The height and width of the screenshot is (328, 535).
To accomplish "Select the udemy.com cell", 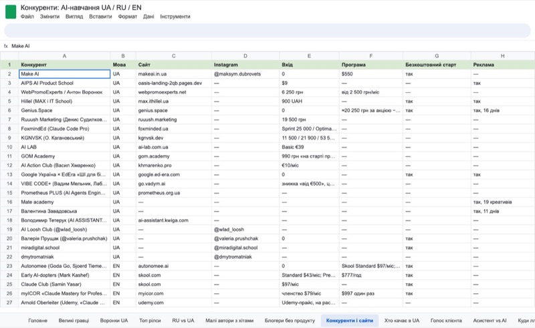I will coord(174,303).
